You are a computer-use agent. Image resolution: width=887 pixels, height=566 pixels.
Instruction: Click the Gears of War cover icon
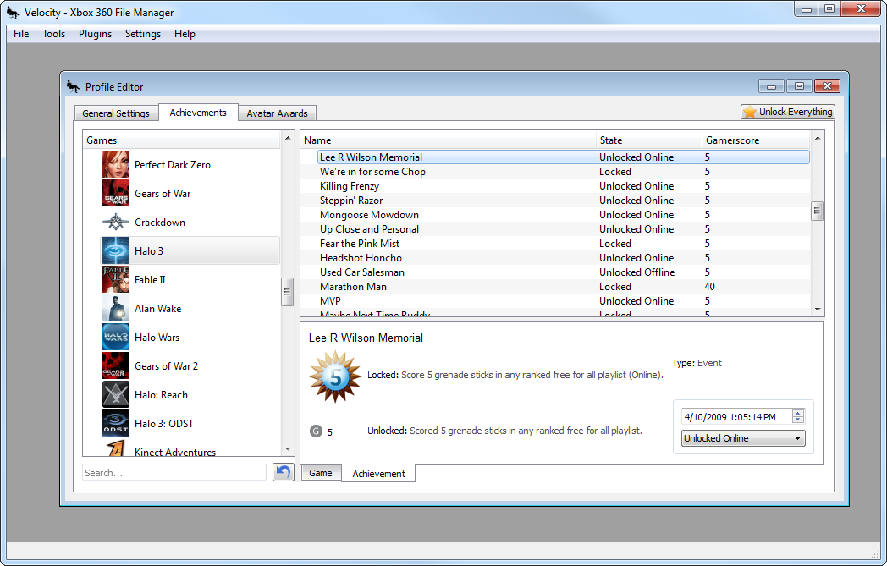pyautogui.click(x=115, y=194)
